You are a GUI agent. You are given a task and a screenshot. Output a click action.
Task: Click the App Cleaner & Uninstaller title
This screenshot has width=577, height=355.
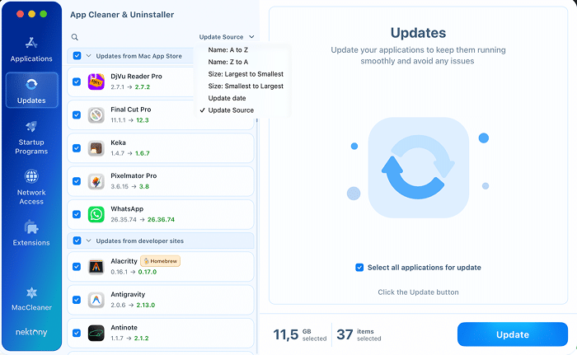point(122,14)
